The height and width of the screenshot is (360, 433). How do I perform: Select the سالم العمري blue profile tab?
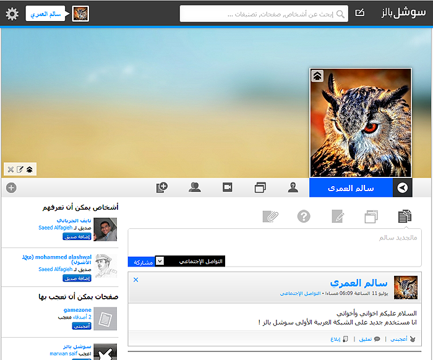coord(351,187)
